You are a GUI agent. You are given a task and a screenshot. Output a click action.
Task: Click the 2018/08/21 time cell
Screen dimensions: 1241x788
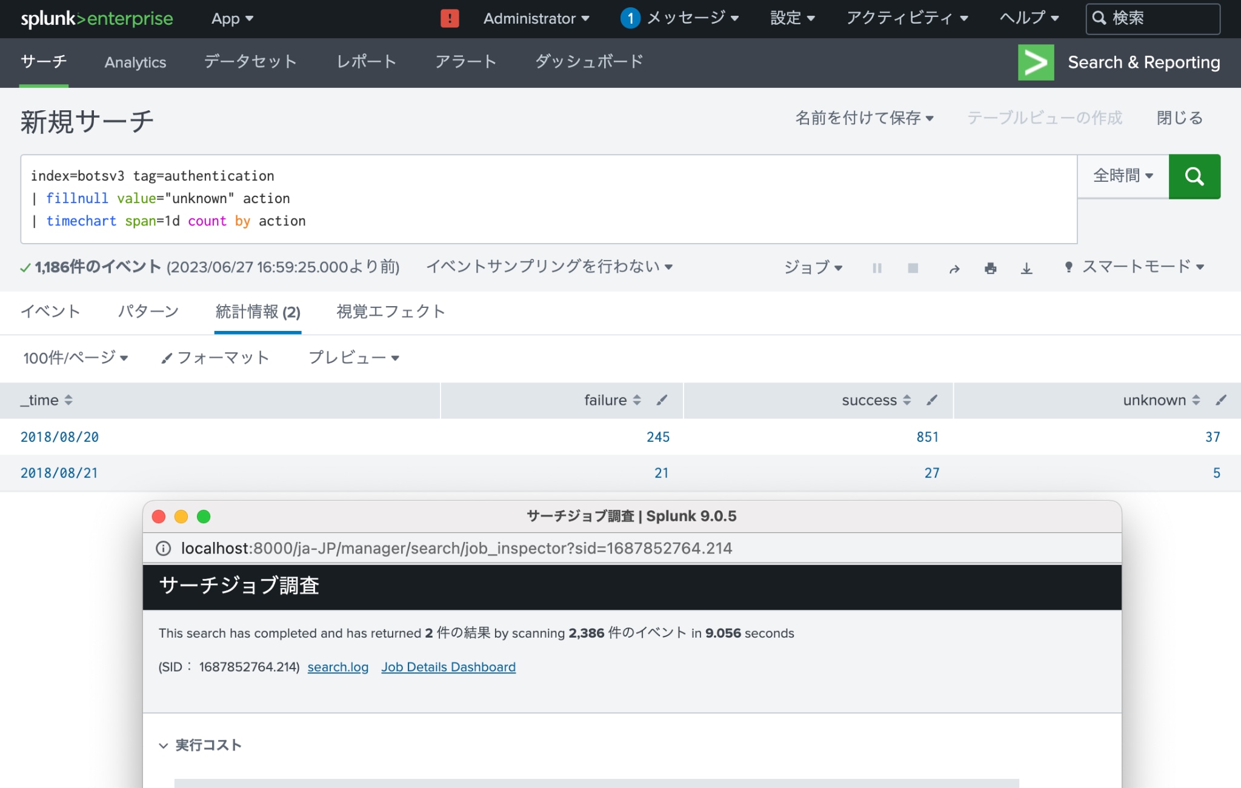(x=59, y=473)
